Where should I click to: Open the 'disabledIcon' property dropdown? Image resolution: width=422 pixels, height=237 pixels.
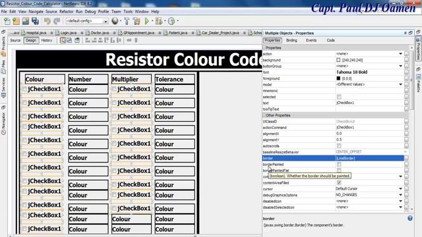pos(400,201)
